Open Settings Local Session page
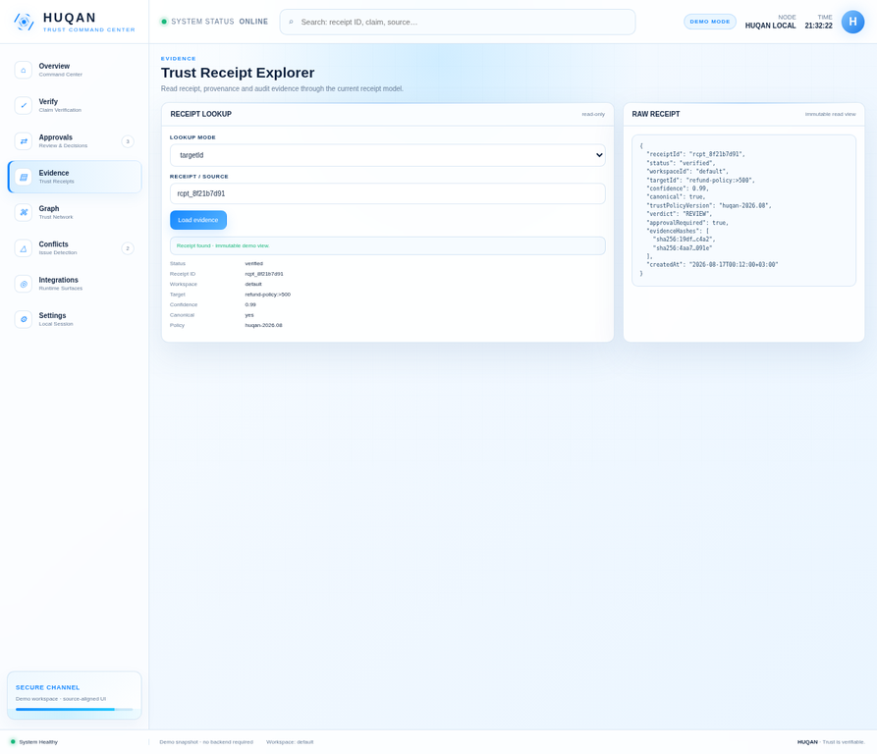This screenshot has height=754, width=877. point(75,320)
